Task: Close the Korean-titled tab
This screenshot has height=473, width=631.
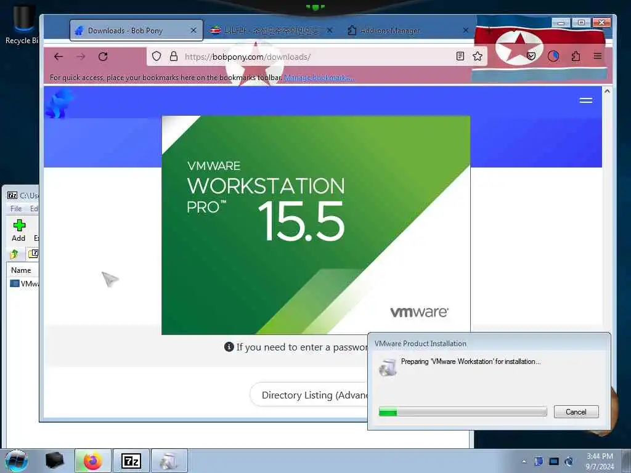Action: pyautogui.click(x=330, y=31)
